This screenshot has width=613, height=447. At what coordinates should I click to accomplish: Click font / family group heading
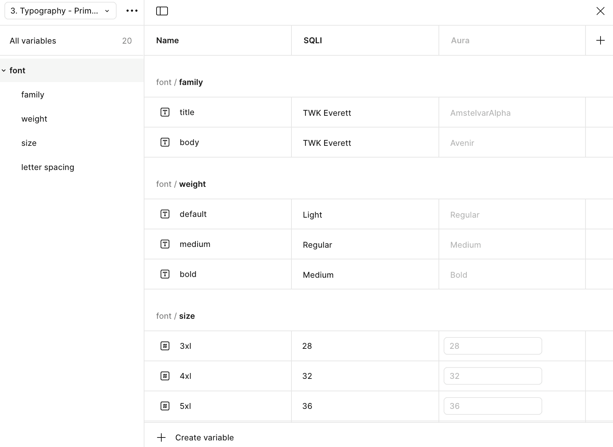point(179,82)
